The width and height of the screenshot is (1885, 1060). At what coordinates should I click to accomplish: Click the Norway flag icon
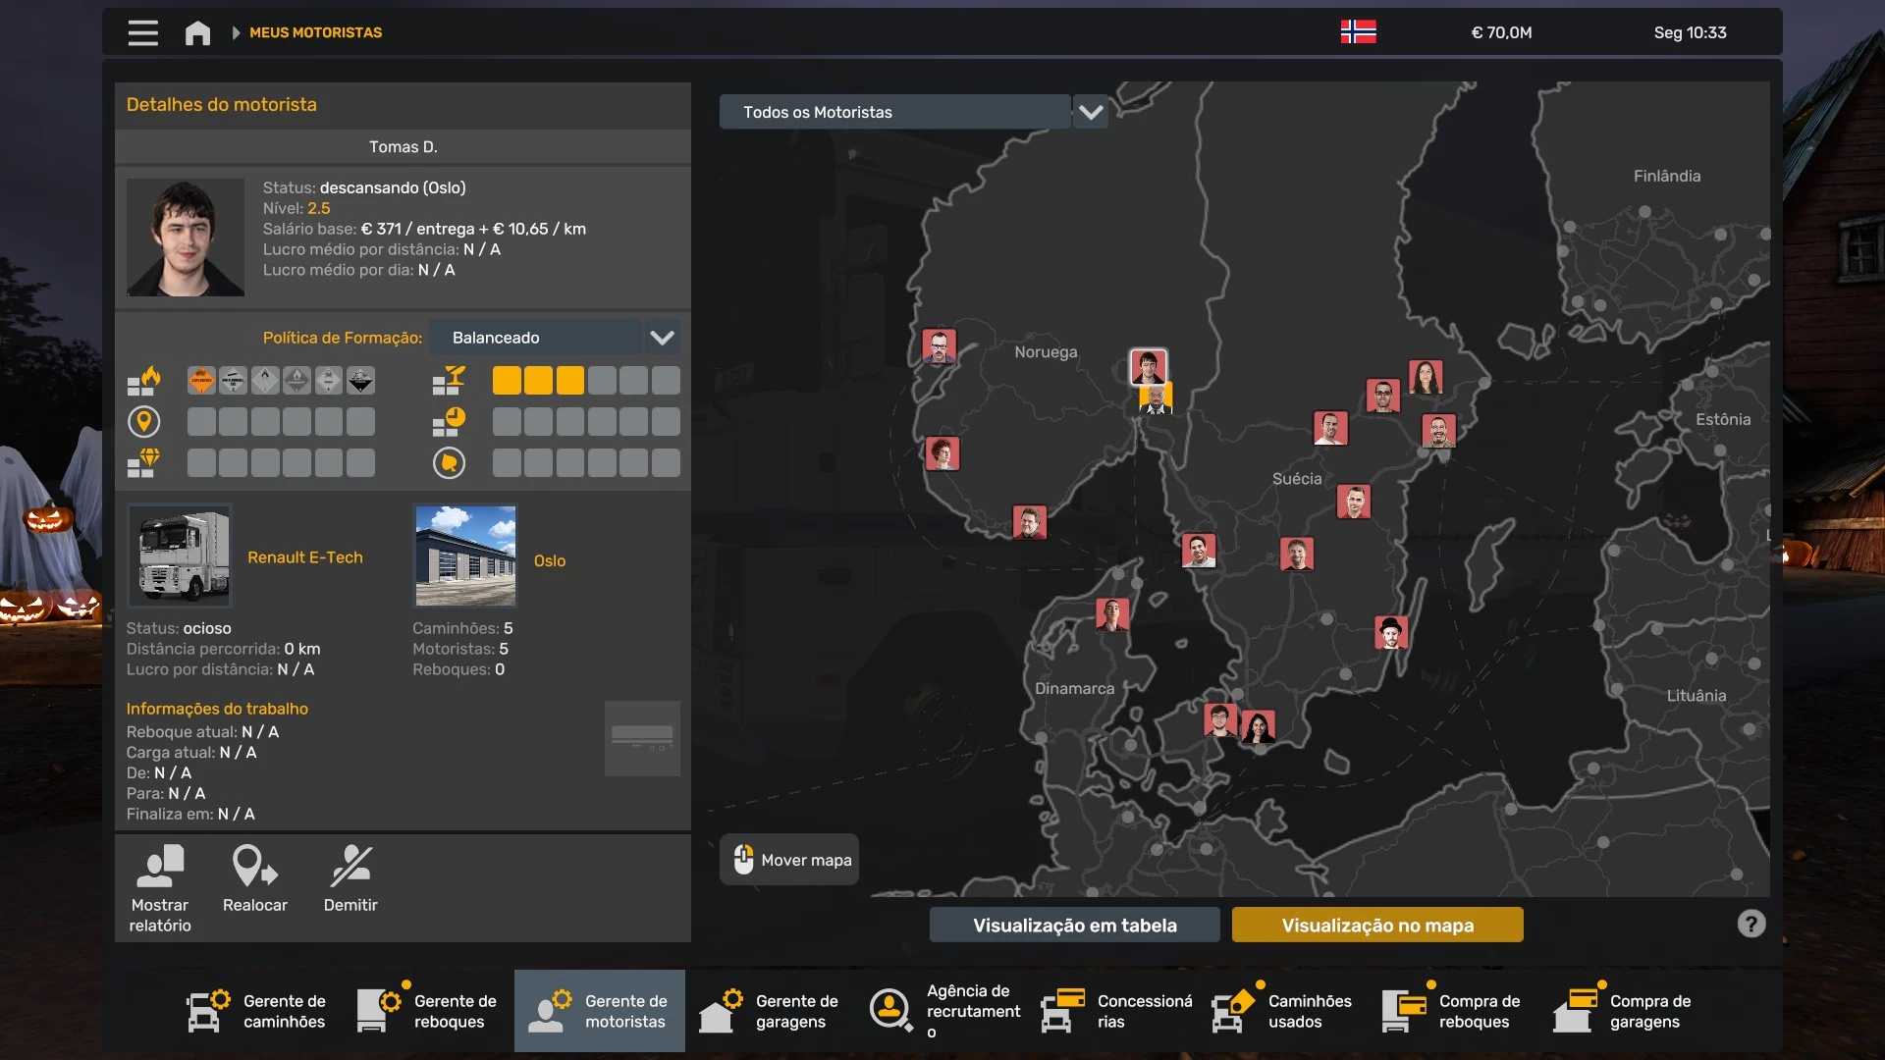(1358, 31)
